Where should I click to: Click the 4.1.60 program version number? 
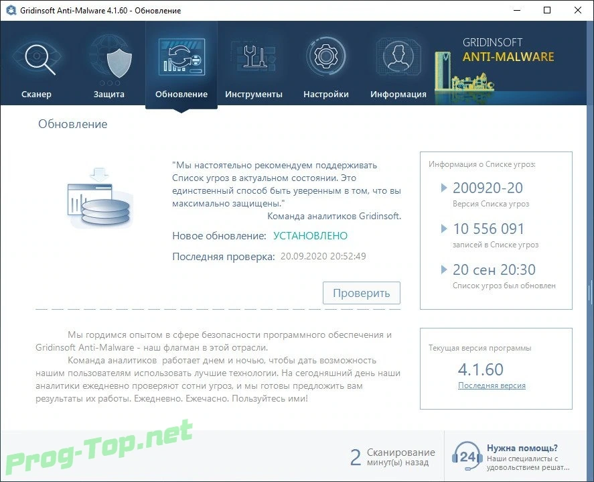[481, 369]
